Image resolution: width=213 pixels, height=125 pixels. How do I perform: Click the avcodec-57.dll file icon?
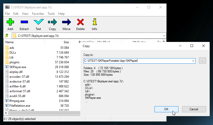click(7, 76)
